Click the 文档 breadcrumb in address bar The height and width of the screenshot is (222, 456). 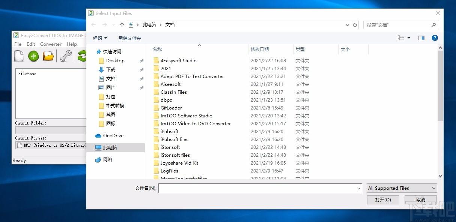click(x=170, y=25)
